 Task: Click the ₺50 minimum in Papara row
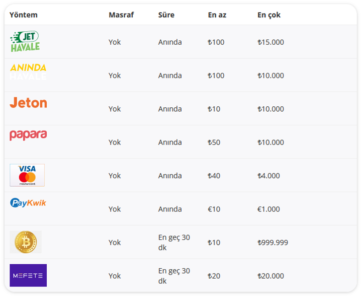tap(214, 143)
